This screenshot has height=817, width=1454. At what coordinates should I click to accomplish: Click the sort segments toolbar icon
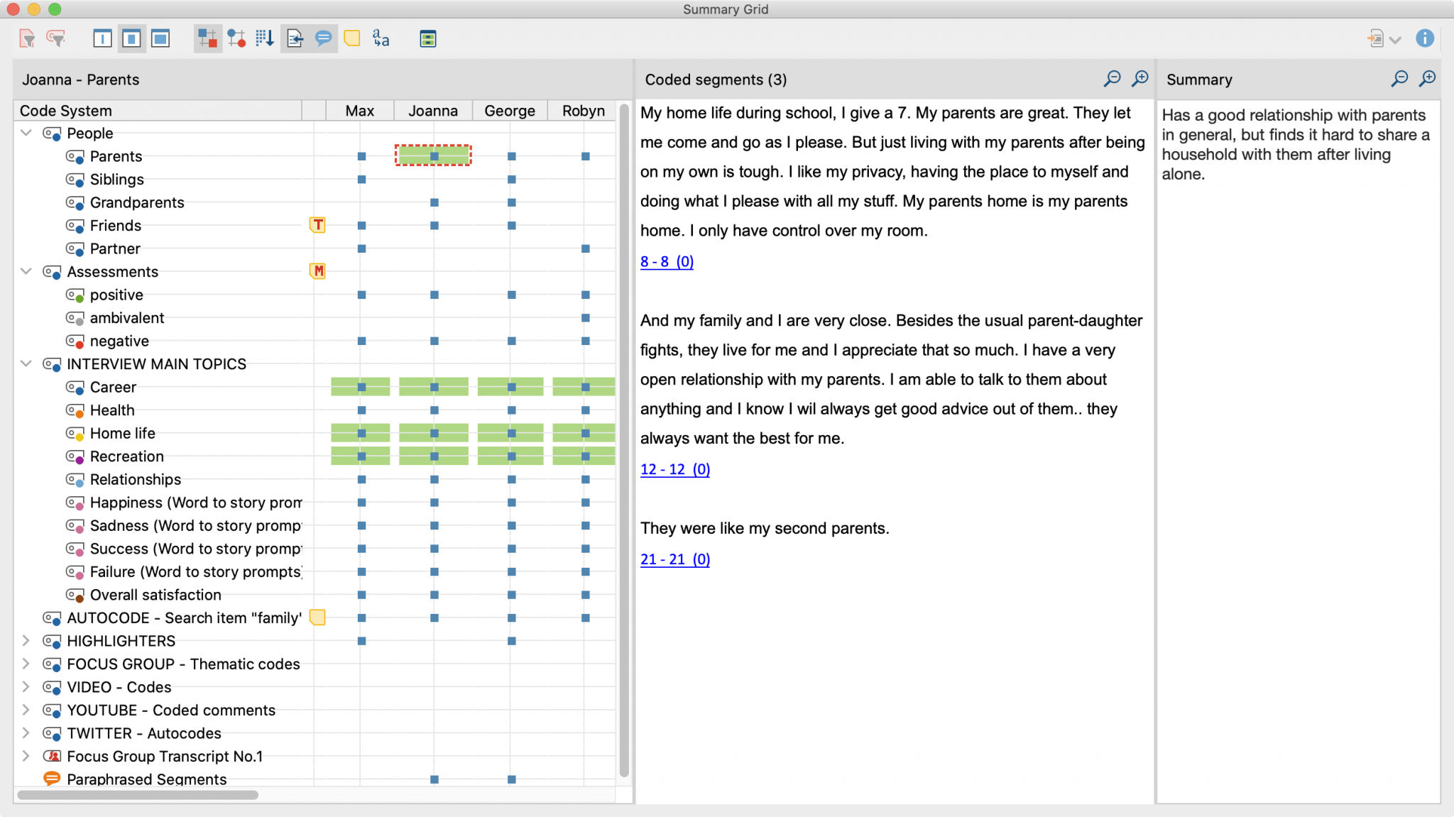266,38
